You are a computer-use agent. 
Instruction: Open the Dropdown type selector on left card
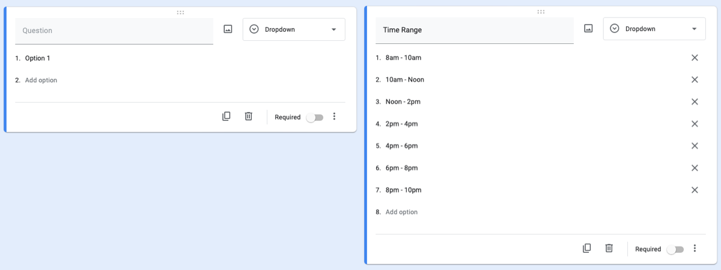(x=294, y=29)
